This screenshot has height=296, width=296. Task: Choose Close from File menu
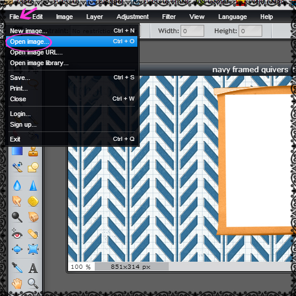point(72,99)
